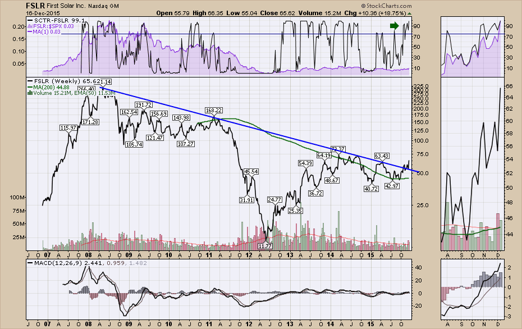Click the MA(1) 0.03 legend entry
522x329 pixels.
pos(44,31)
